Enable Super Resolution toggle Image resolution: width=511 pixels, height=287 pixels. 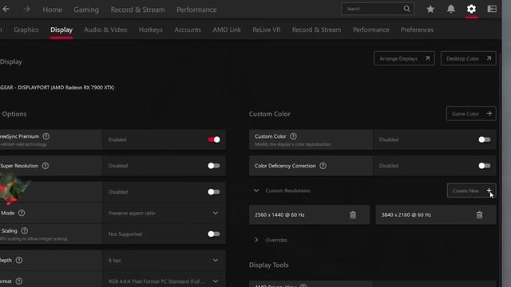[x=214, y=166]
